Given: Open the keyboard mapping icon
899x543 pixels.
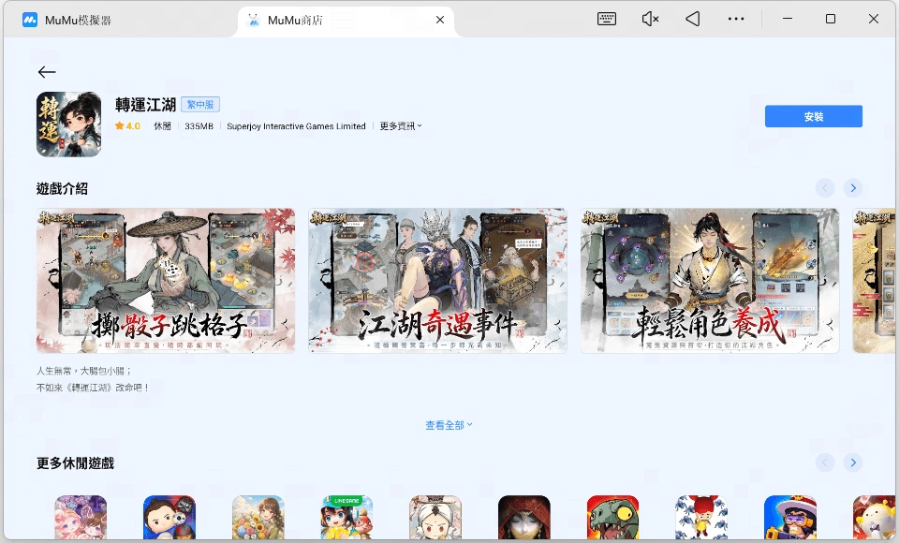Looking at the screenshot, I should coord(607,19).
